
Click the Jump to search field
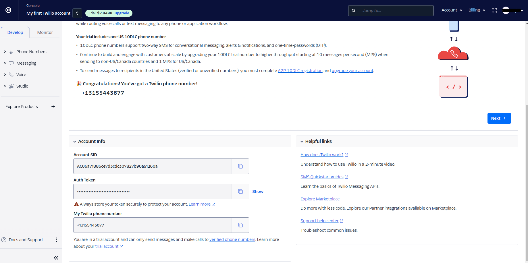[396, 11]
